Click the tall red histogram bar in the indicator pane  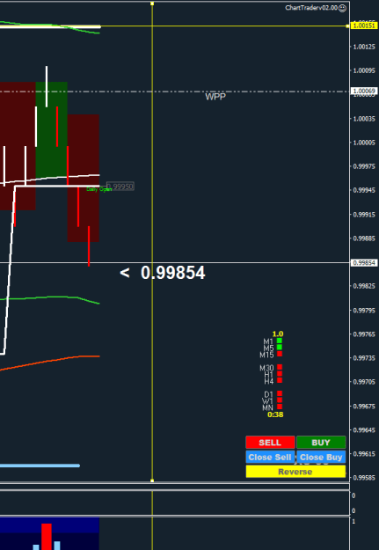(x=47, y=537)
